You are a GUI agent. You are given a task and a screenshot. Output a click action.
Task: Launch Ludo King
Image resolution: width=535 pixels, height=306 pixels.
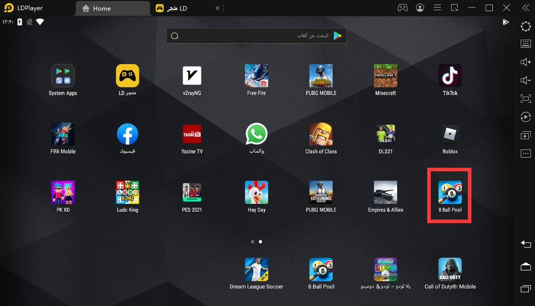[127, 193]
